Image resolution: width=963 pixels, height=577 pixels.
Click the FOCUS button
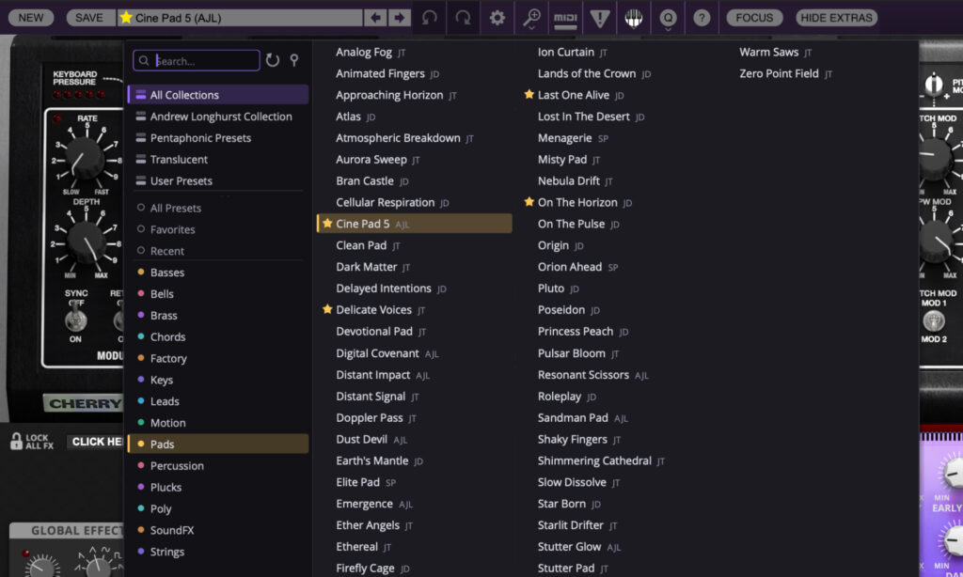coord(754,18)
